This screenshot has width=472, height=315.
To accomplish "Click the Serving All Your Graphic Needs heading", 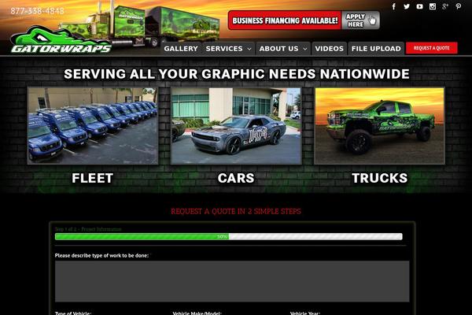I will tap(237, 74).
